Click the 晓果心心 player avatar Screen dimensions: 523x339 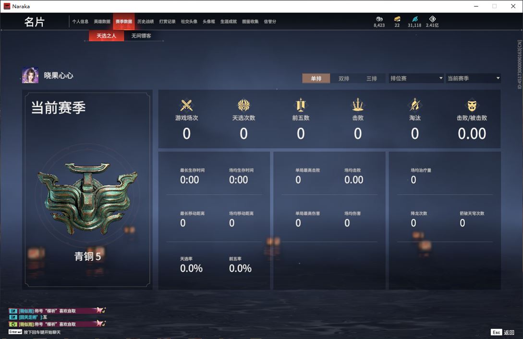coord(30,75)
